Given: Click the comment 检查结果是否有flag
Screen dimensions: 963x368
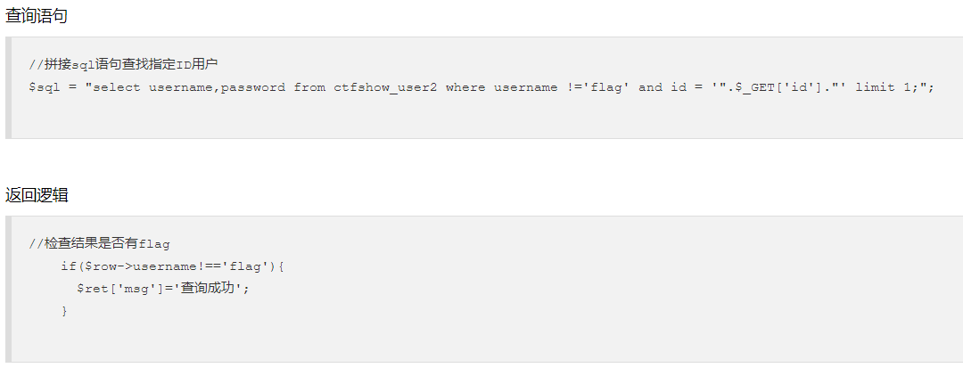Looking at the screenshot, I should click(x=99, y=244).
